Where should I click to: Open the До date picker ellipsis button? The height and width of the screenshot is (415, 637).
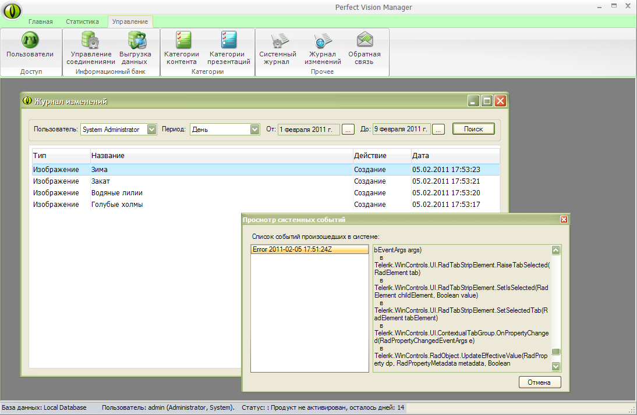coord(438,130)
